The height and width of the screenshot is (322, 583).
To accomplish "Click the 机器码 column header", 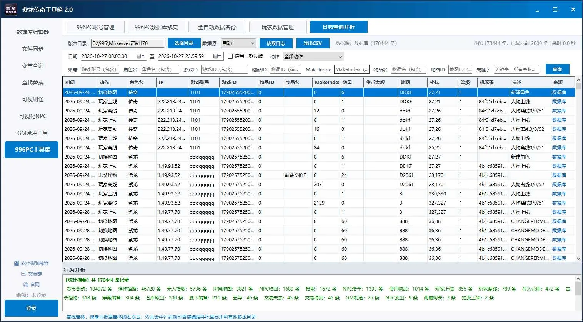I will [x=493, y=83].
